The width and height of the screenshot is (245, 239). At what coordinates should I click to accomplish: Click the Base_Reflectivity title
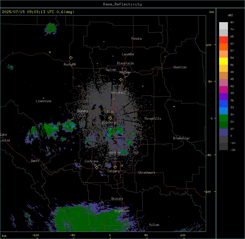(122, 4)
